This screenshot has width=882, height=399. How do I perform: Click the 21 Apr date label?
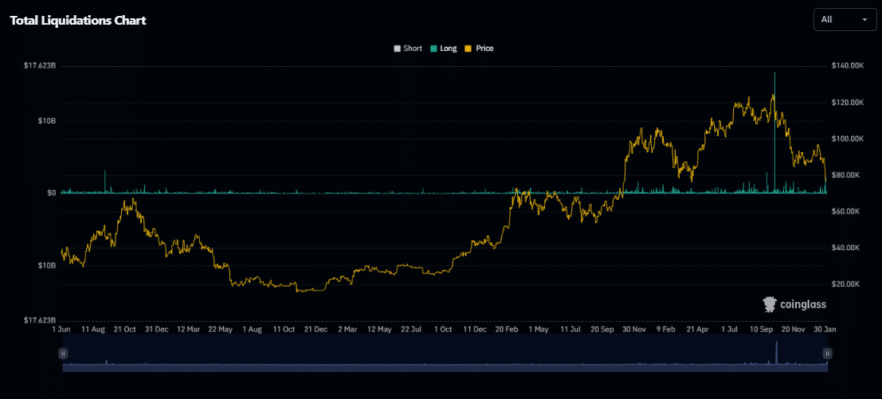click(699, 330)
